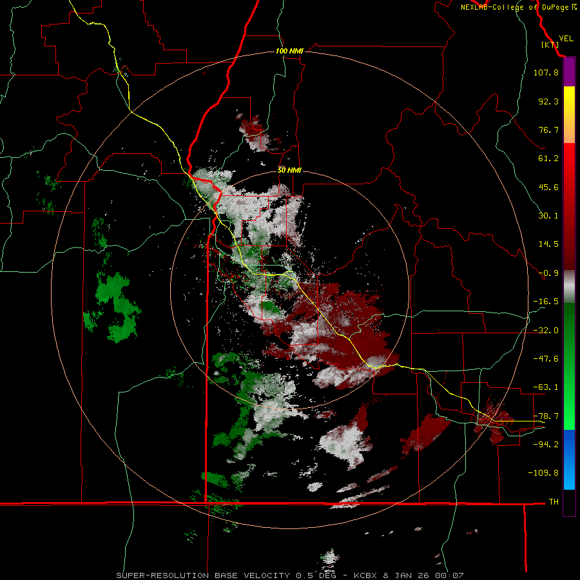Pick the gray near-zero segment of the velocity scale
Screen dimensions: 580x580
coord(569,287)
